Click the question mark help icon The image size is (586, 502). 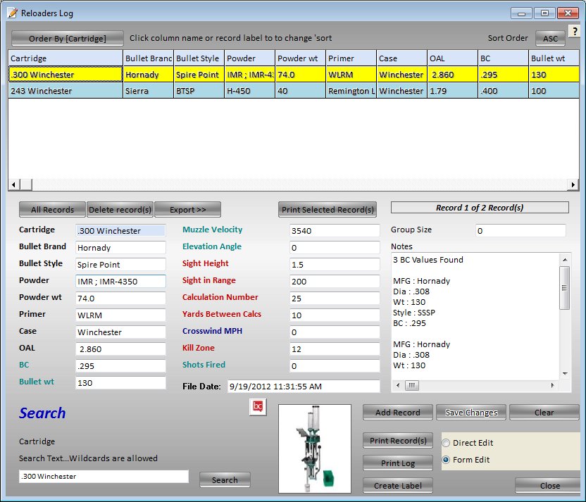pyautogui.click(x=575, y=32)
